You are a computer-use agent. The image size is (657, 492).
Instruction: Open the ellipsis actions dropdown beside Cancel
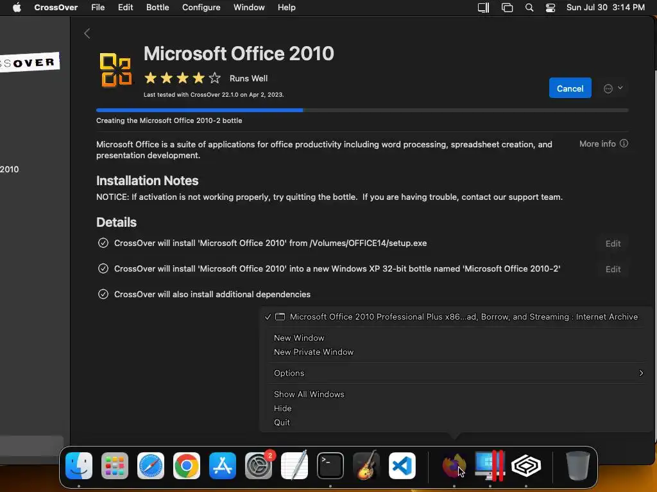pos(613,88)
